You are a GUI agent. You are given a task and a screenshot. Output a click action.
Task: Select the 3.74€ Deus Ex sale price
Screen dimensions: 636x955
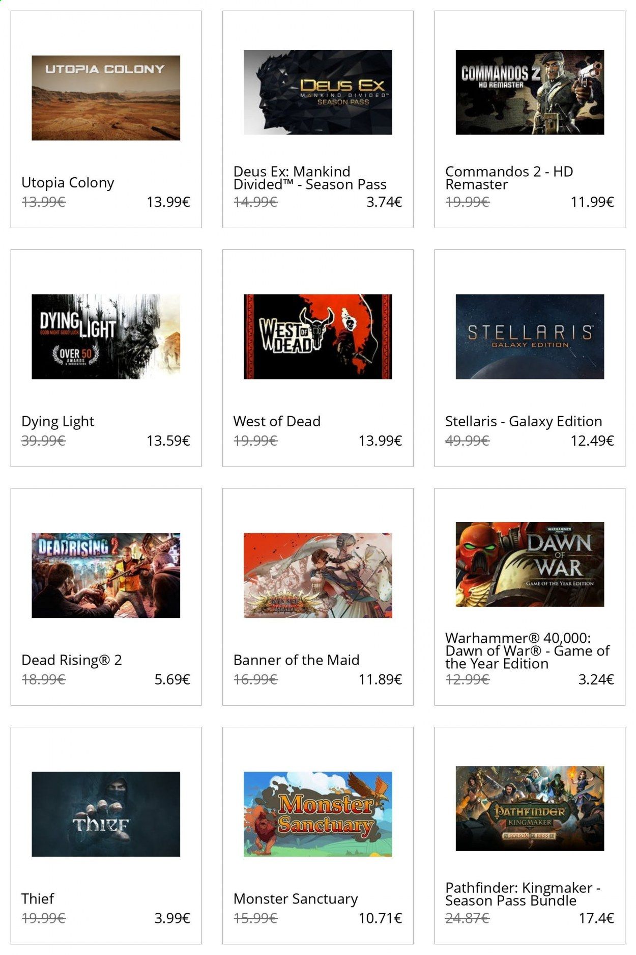[x=384, y=202]
